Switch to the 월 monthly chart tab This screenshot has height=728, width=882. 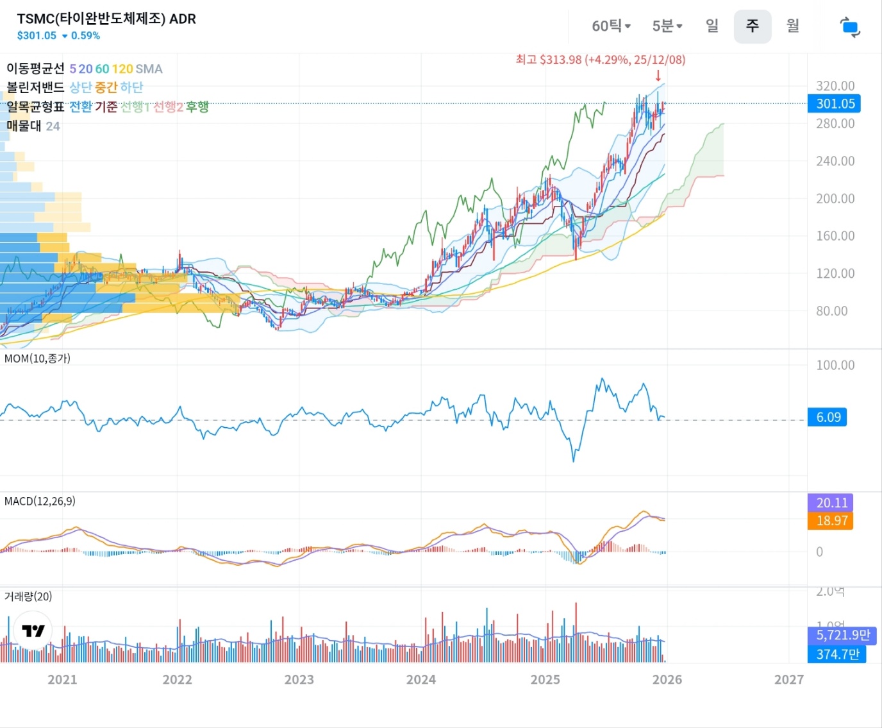point(793,26)
